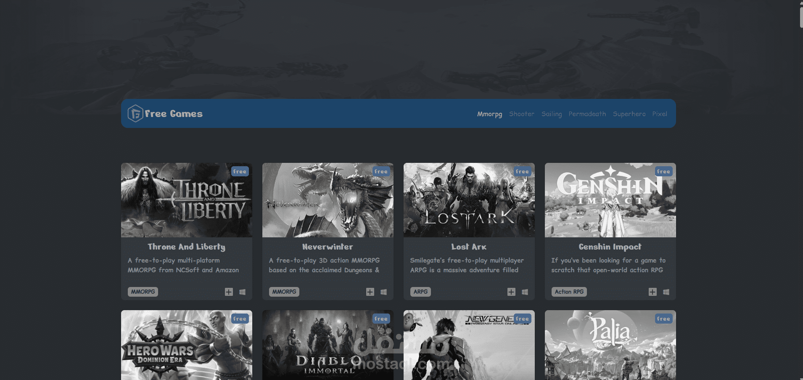The height and width of the screenshot is (380, 803).
Task: Open the Palia game thumbnail
Action: click(x=610, y=345)
